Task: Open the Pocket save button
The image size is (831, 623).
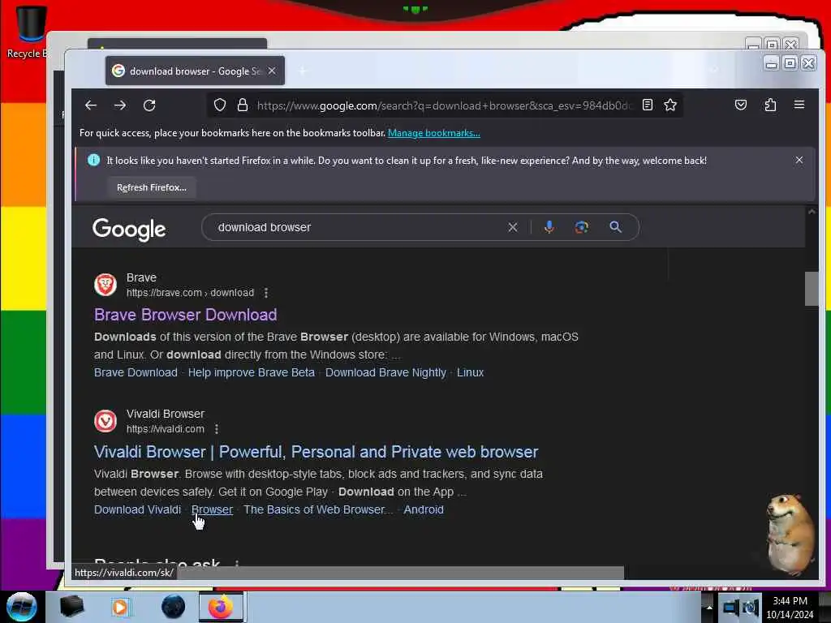Action: click(741, 105)
